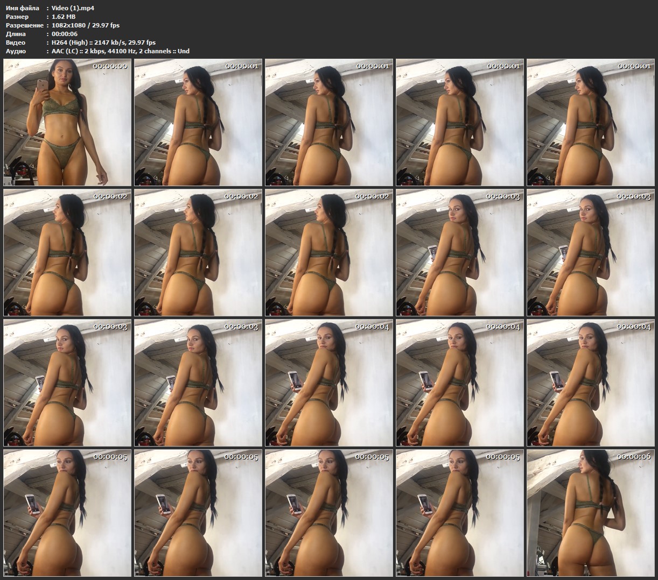Open the final thumbnail stamped 00:00:06
Screen dimensions: 658x580
click(591, 513)
